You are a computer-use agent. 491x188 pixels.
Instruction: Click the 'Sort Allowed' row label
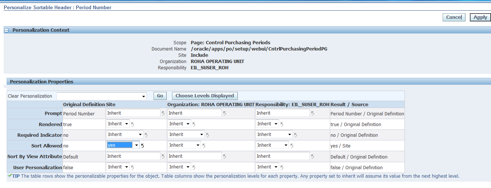click(x=47, y=146)
